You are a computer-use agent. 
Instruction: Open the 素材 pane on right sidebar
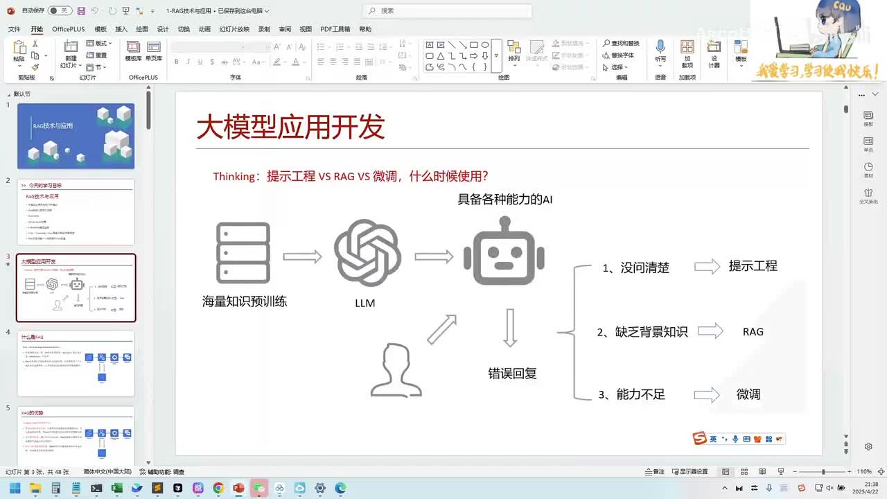click(x=868, y=170)
